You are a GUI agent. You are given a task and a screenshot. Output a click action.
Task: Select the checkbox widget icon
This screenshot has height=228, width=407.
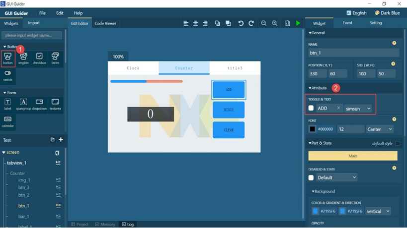coord(39,58)
